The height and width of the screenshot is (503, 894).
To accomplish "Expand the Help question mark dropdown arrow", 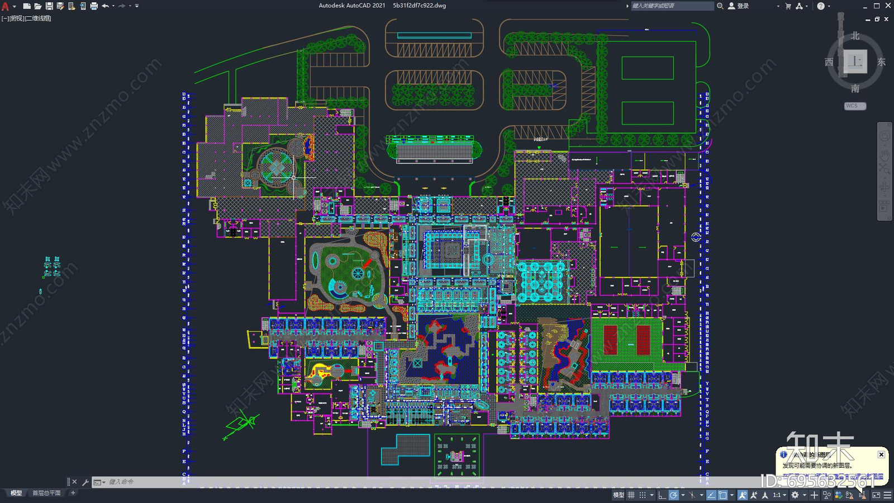I will coord(829,6).
